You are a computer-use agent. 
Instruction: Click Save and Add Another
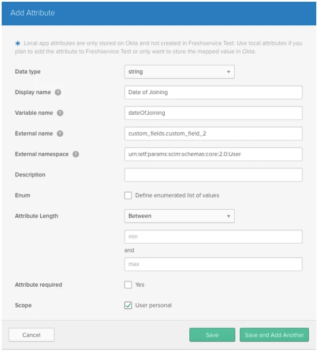click(x=274, y=335)
